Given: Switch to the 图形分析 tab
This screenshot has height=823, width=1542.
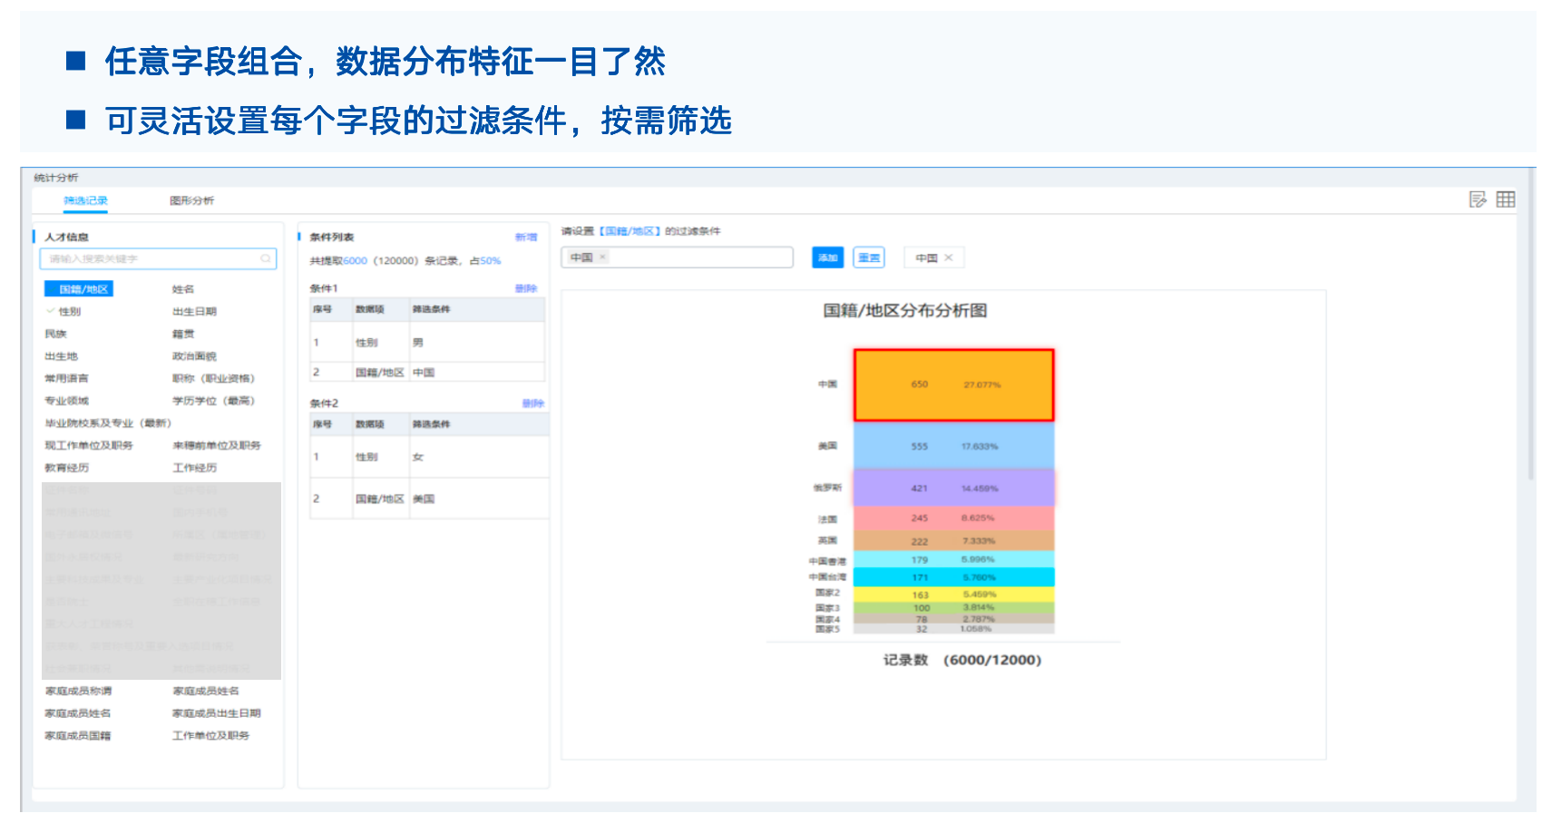Looking at the screenshot, I should 191,200.
